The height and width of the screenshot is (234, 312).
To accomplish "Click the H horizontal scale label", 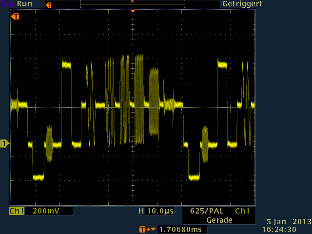I will (x=141, y=211).
